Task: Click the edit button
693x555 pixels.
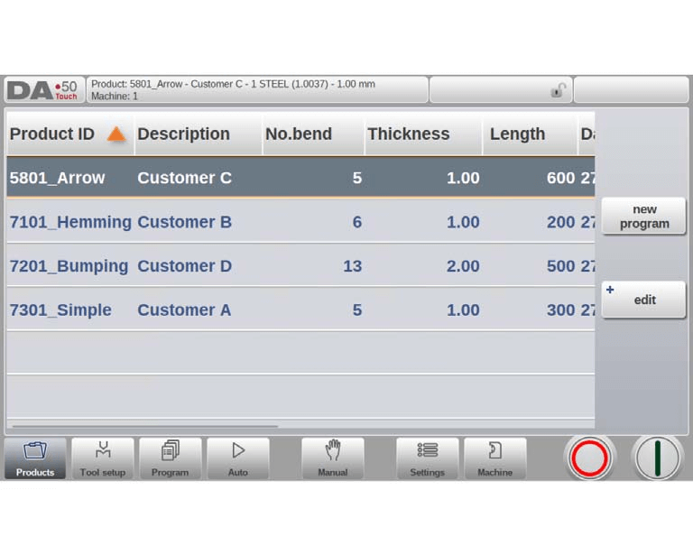Action: pos(644,300)
